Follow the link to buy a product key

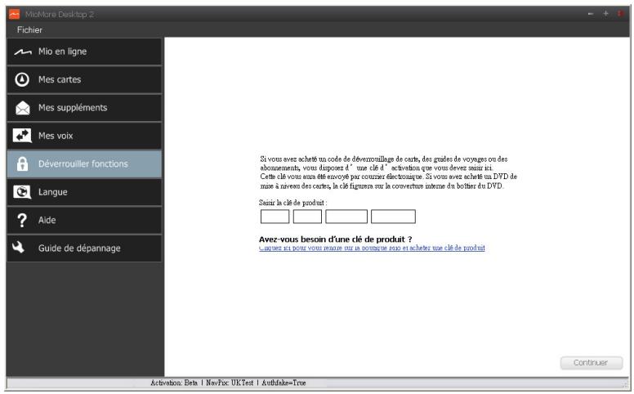click(x=372, y=248)
